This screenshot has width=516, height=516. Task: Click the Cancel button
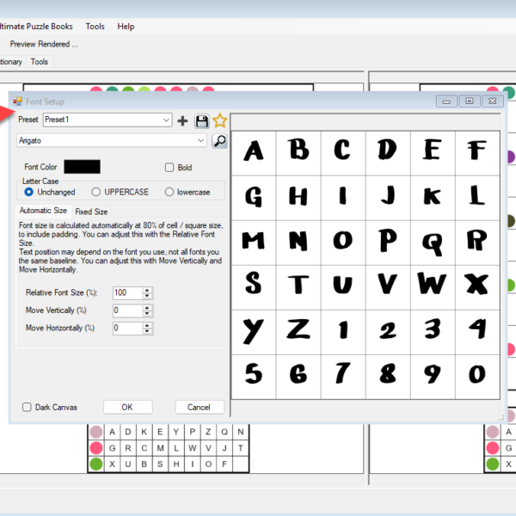pyautogui.click(x=199, y=407)
